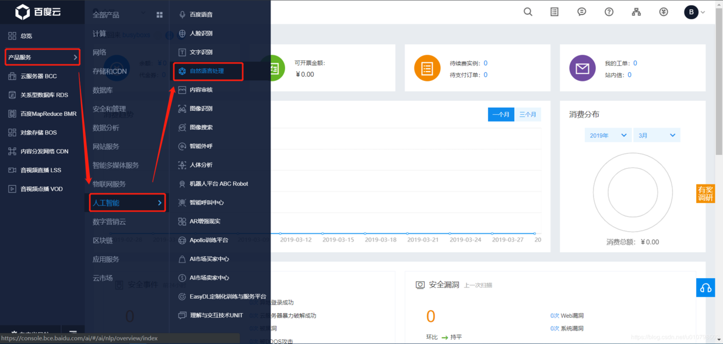Open the help question mark icon

[609, 12]
